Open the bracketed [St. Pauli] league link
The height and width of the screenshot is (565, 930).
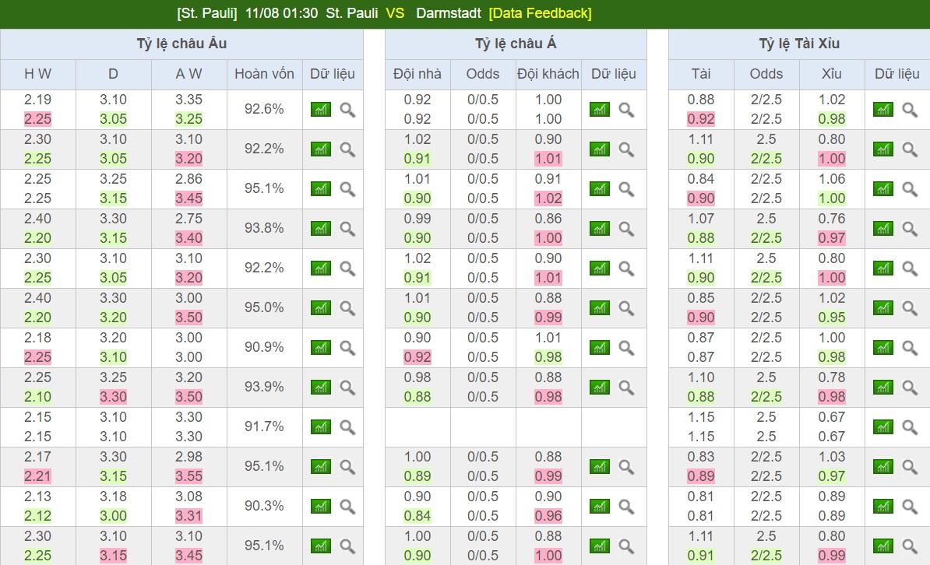point(207,13)
